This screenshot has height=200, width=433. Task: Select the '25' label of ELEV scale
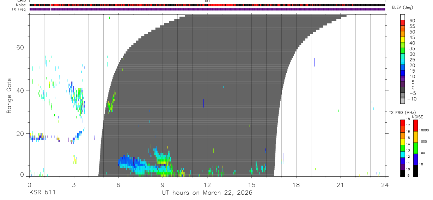412,60
